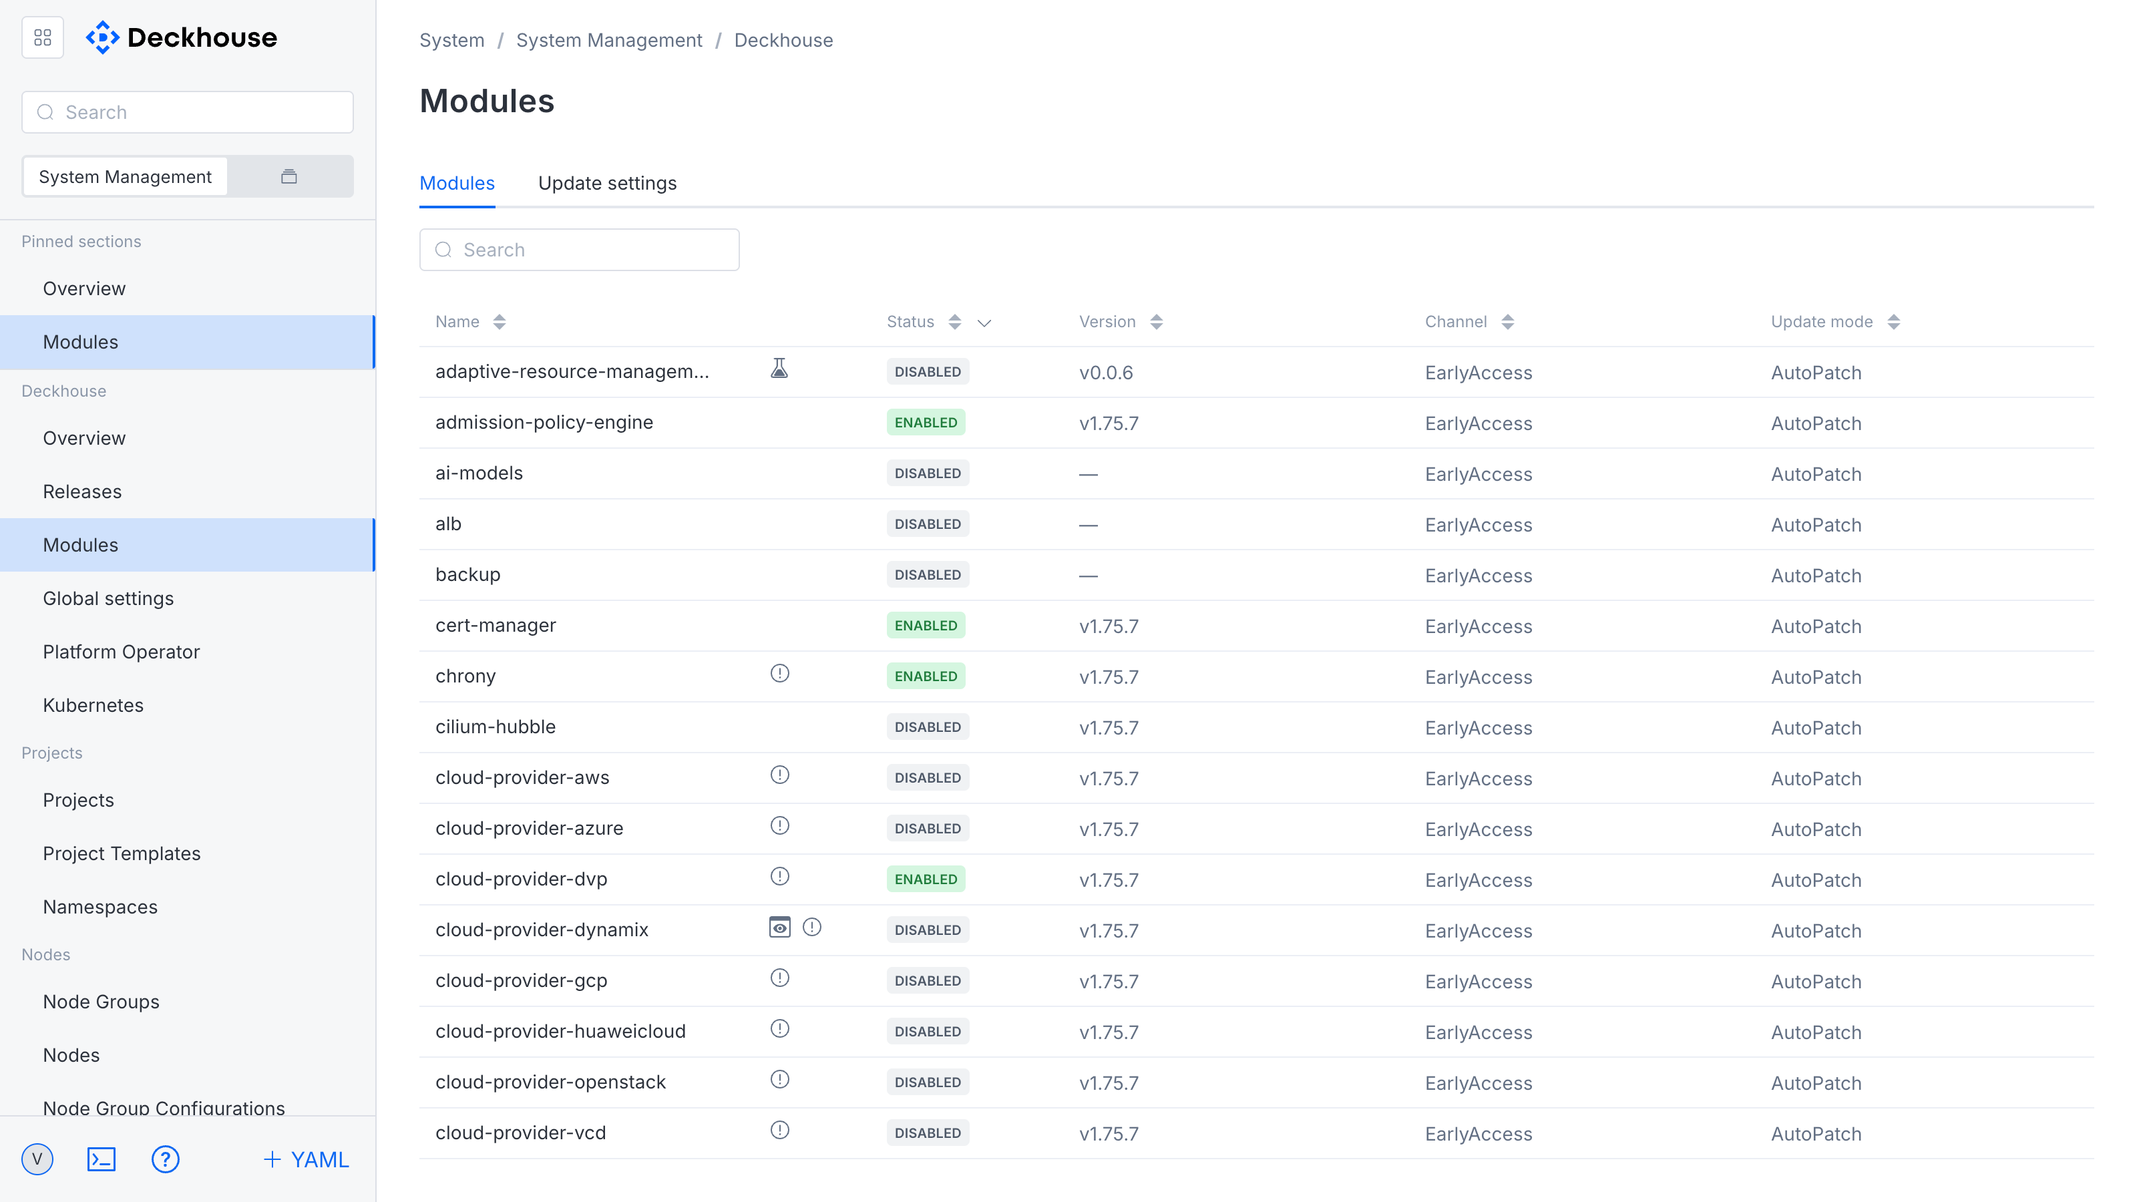The width and height of the screenshot is (2137, 1202).
Task: Open the admission-policy-engine module
Action: point(1256,422)
